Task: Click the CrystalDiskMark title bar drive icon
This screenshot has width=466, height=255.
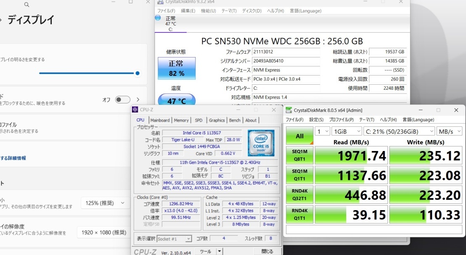Action: tap(289, 110)
